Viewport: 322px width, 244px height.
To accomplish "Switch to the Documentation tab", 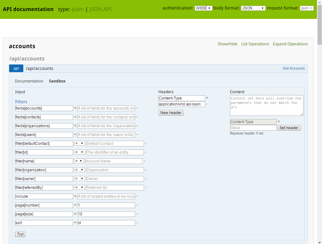I will click(29, 81).
